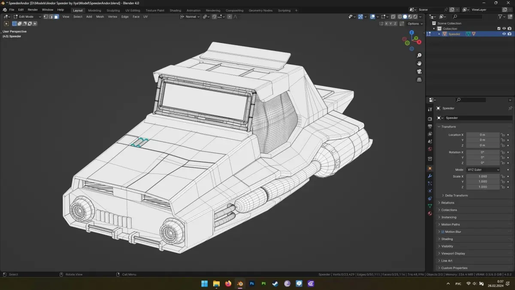Expand the Viewport Display panel
This screenshot has height=290, width=515.
[439, 253]
